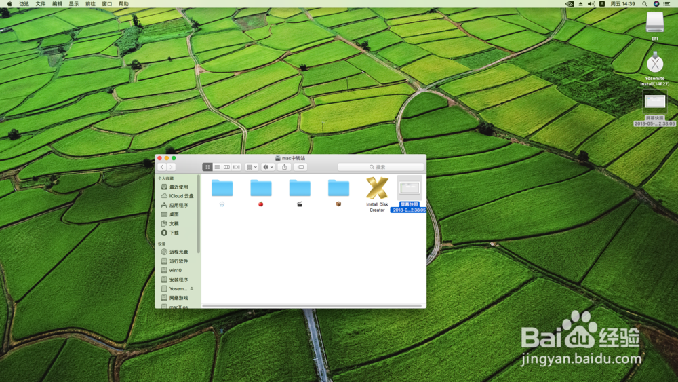Switch Finder to icon view
678x382 pixels.
click(x=207, y=167)
